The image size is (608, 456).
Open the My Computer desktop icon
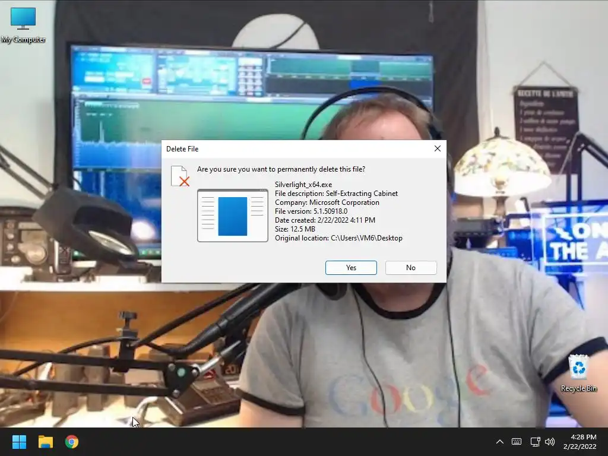[23, 25]
